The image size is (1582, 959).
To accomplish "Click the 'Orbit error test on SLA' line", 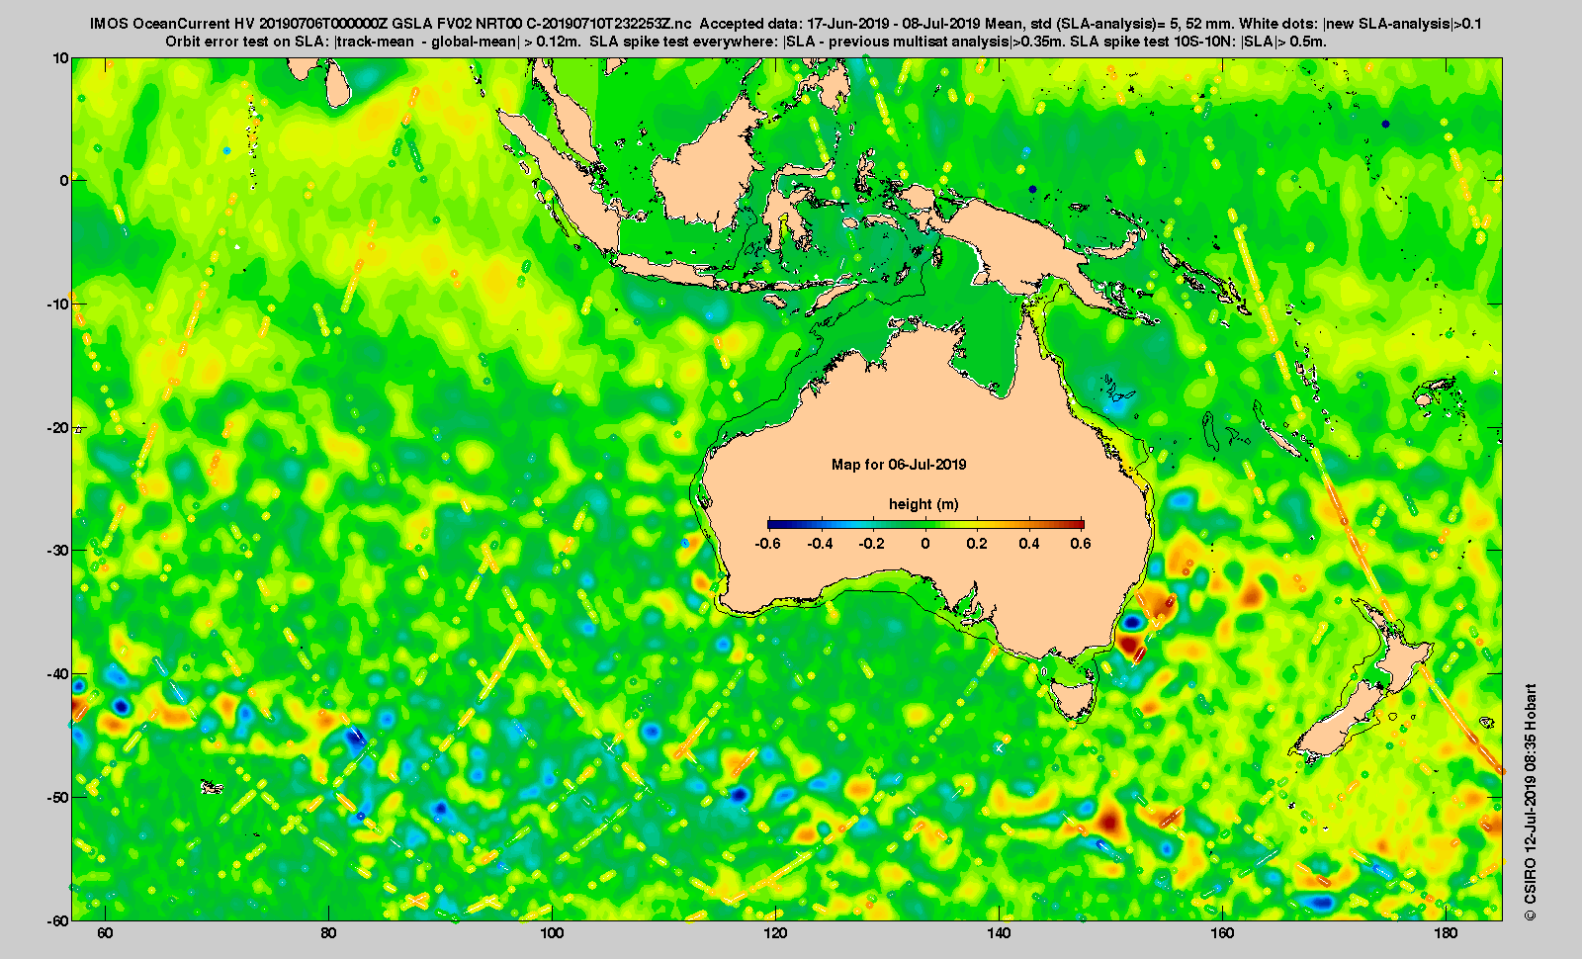I will click(x=746, y=42).
